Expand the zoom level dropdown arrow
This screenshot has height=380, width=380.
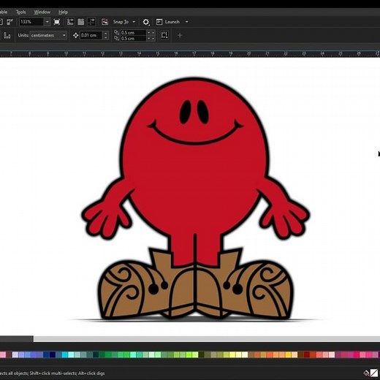click(x=47, y=22)
